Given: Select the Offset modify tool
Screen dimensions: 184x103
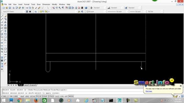Looking at the screenshot, I should [x=5, y=25].
